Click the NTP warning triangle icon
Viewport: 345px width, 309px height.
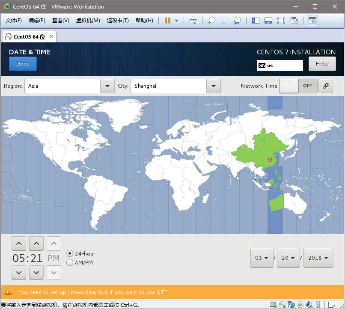8,292
